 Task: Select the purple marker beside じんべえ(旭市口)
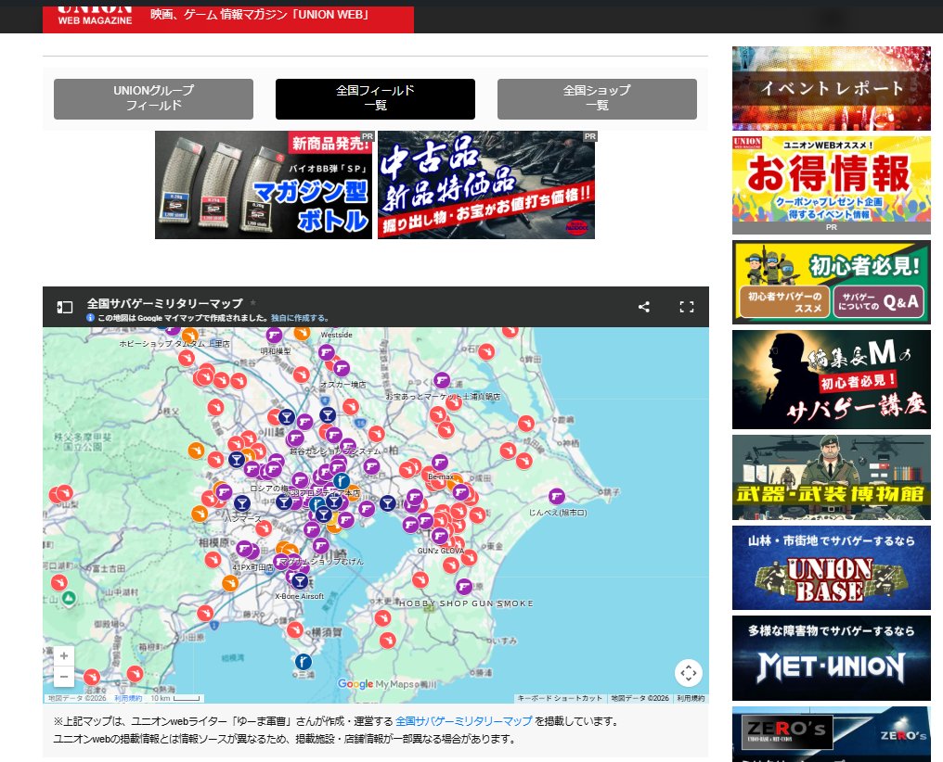click(556, 496)
